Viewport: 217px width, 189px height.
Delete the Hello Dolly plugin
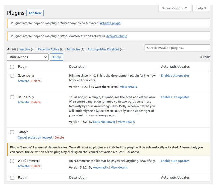(36, 102)
